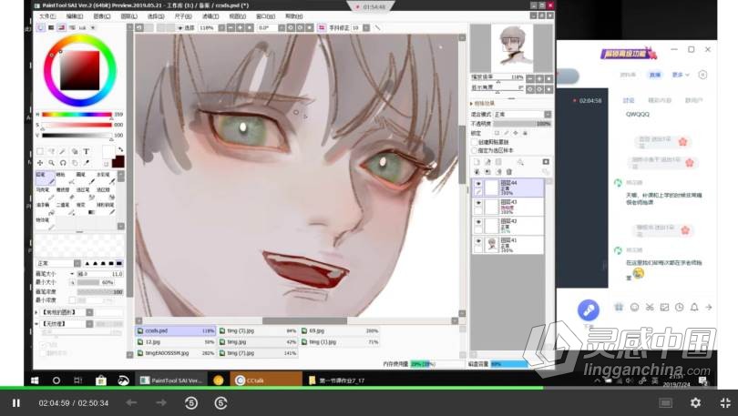Toggle the 创建剪贴蒙版 clipping group checkbox
Image resolution: width=738 pixels, height=416 pixels.
point(475,142)
